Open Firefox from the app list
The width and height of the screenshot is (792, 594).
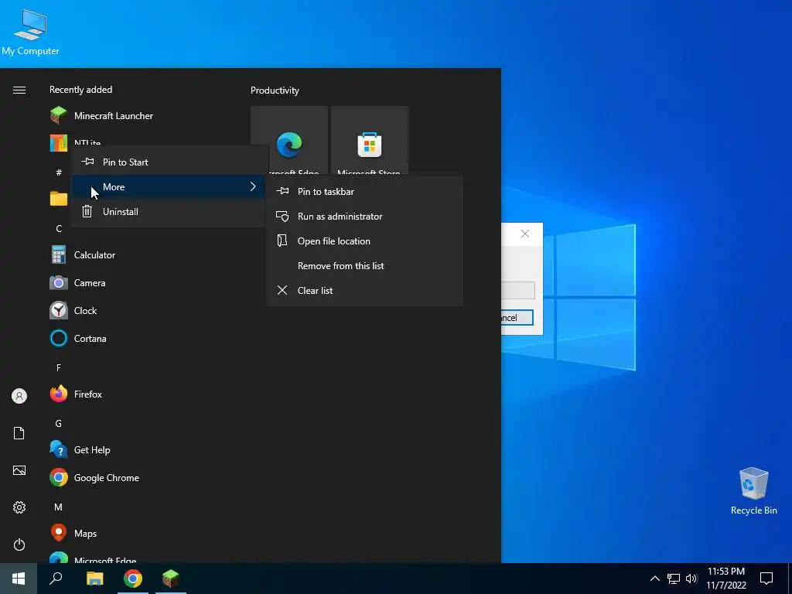coord(88,394)
